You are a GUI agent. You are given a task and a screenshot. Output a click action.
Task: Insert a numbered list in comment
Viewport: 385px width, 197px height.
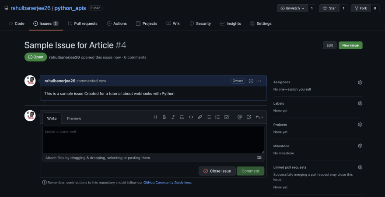[217, 117]
